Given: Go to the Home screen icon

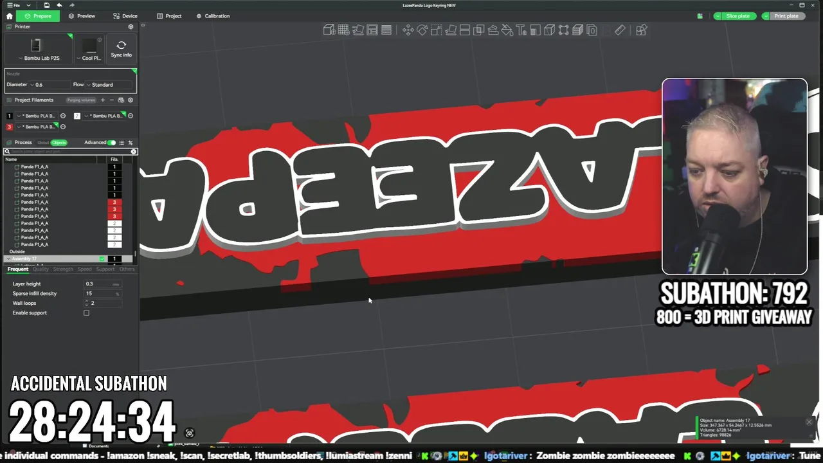Looking at the screenshot, I should (x=9, y=16).
